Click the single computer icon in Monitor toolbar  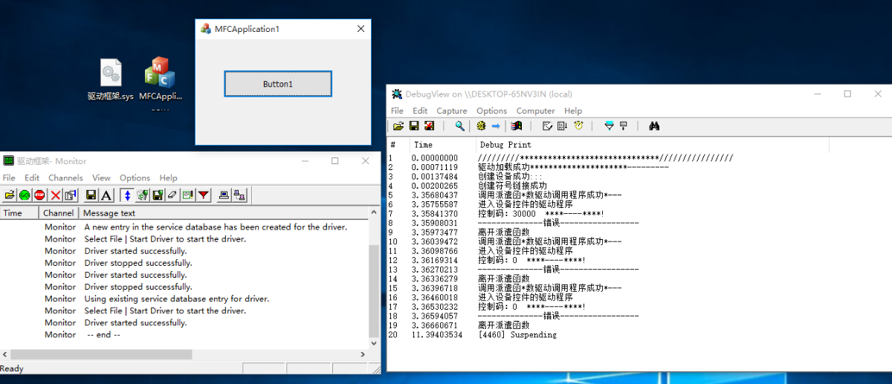pos(224,195)
